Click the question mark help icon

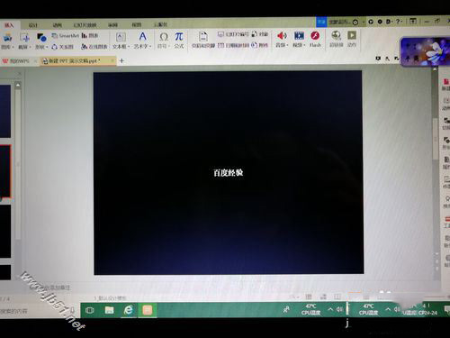pos(398,22)
